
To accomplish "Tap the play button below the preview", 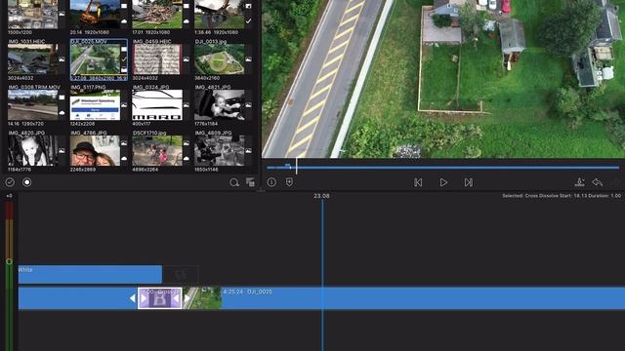I will point(443,182).
